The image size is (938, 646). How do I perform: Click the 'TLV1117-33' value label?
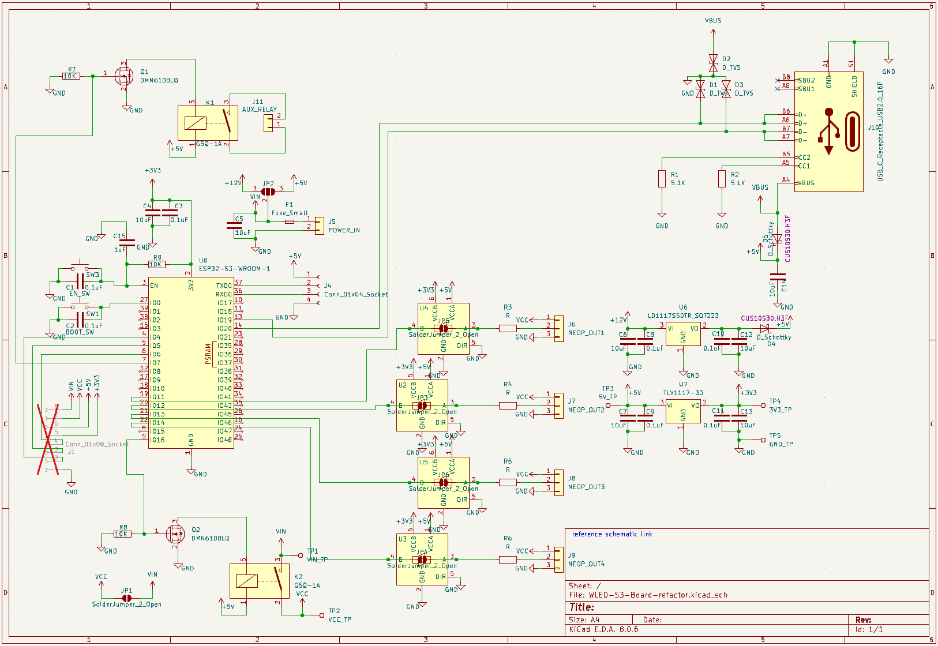pyautogui.click(x=683, y=393)
